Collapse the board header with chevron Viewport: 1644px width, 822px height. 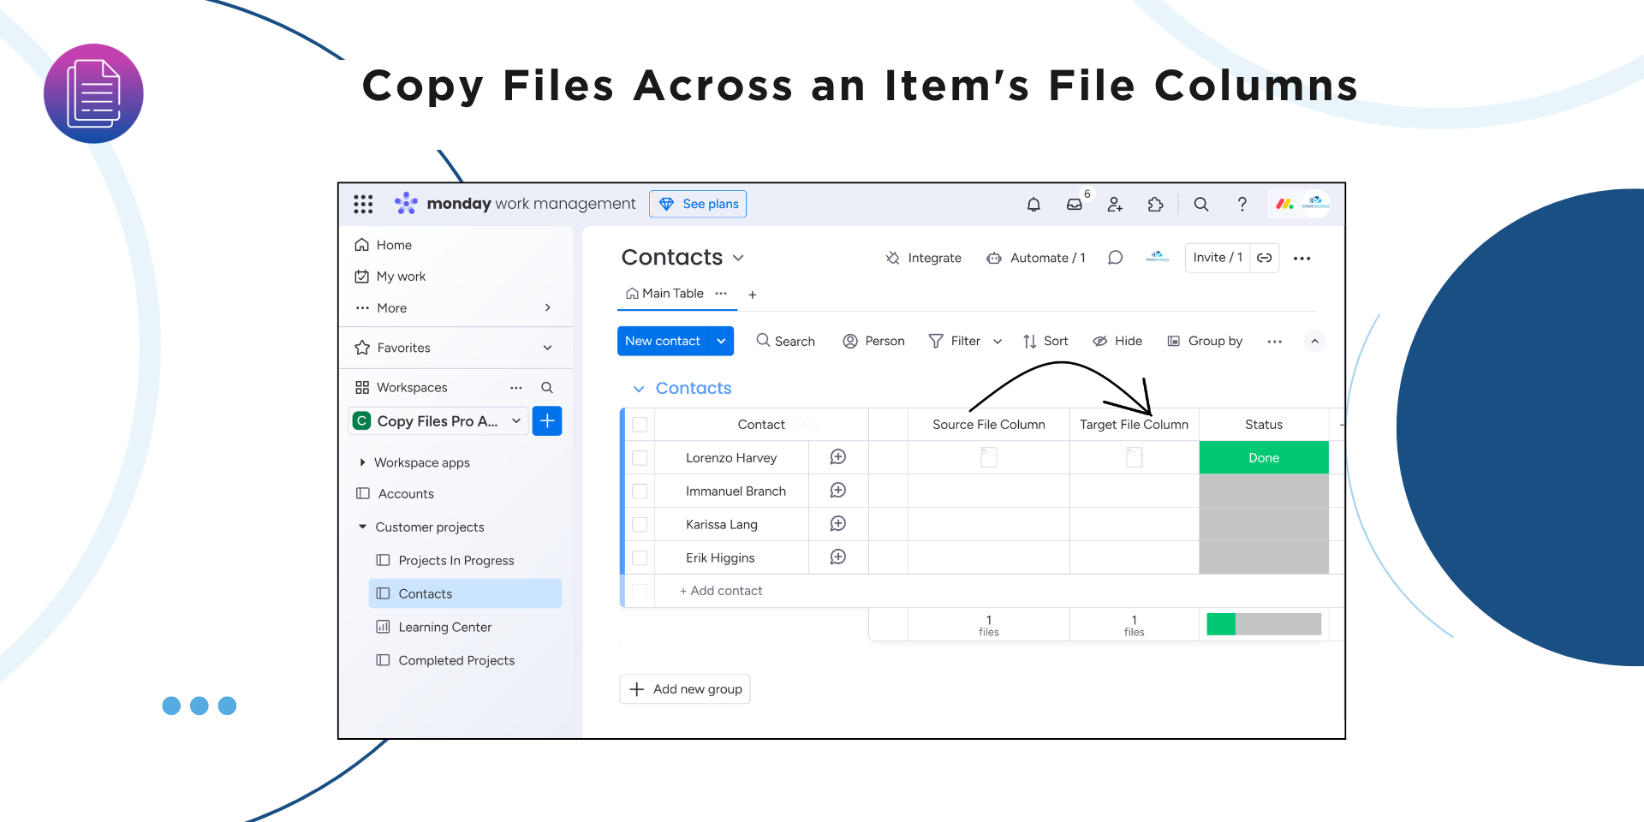pyautogui.click(x=1314, y=341)
